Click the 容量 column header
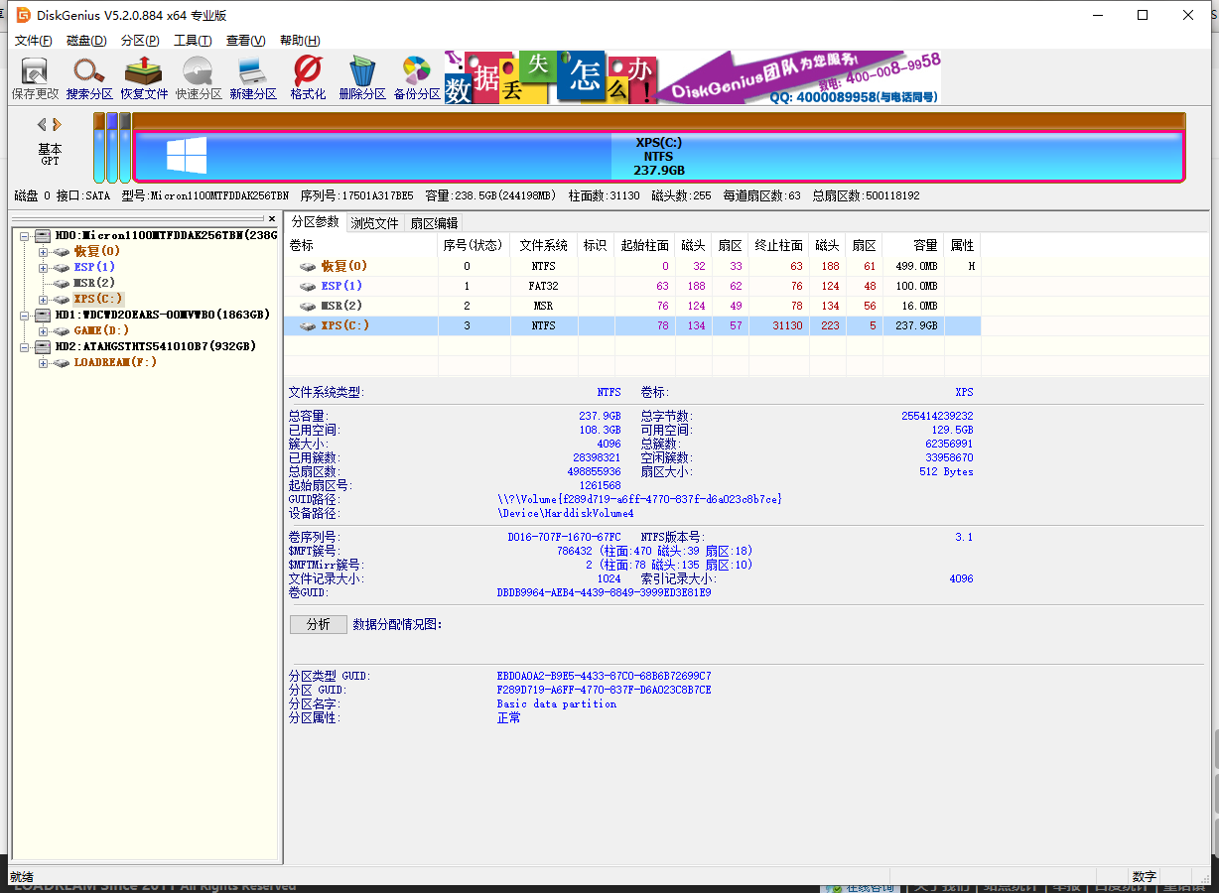Image resolution: width=1219 pixels, height=893 pixels. [913, 245]
